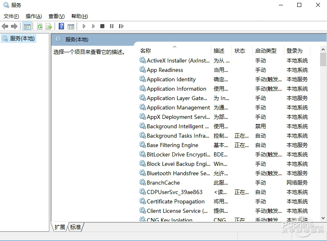Screen dimensions: 327x241
Task: Click the Certificate Propagation service name
Action: click(176, 201)
